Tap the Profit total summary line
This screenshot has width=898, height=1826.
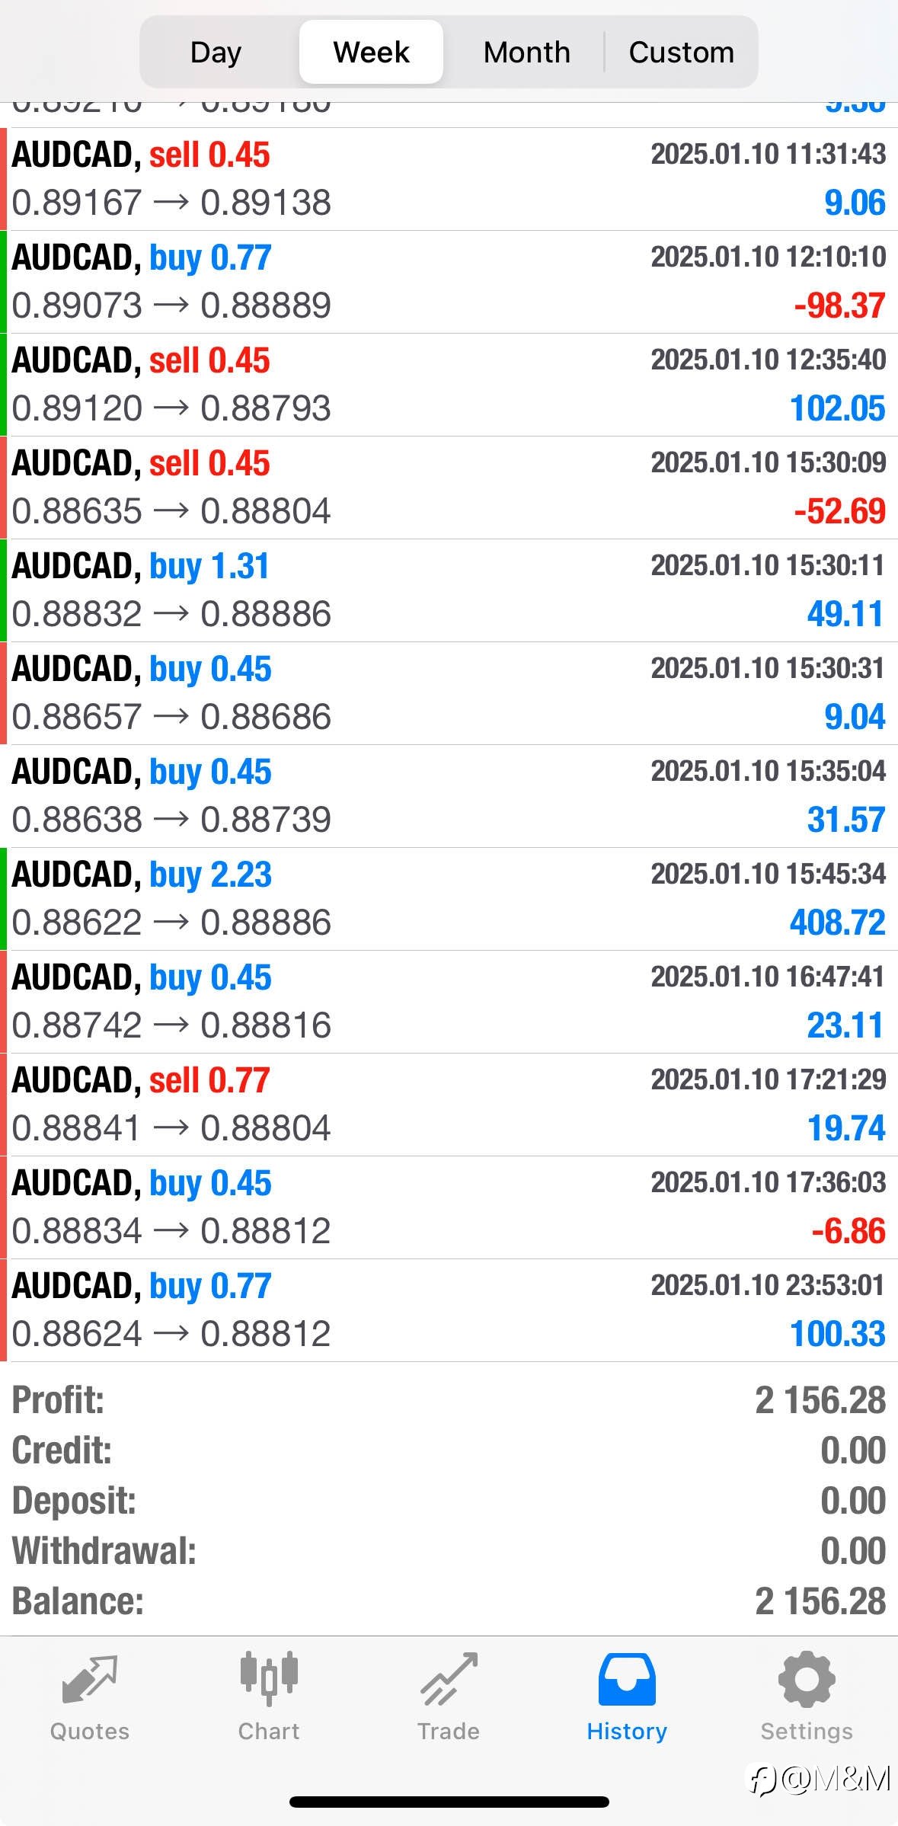point(449,1400)
